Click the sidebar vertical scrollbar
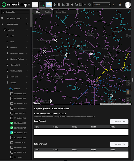134x161 pixels. (31, 18)
